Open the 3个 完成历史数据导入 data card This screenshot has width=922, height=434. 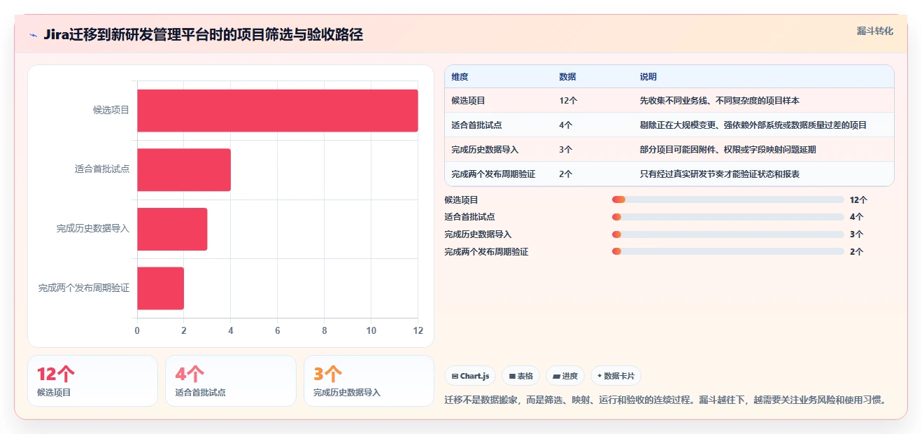369,381
